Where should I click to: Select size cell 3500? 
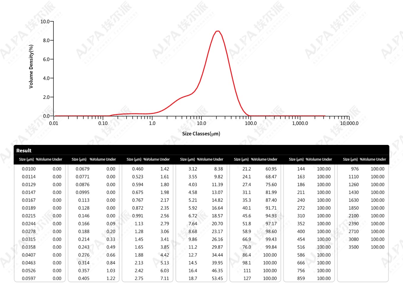tap(354, 247)
